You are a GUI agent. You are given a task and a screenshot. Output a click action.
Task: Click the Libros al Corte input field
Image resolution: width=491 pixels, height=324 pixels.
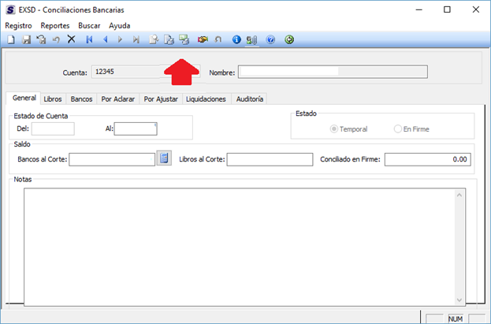[270, 159]
